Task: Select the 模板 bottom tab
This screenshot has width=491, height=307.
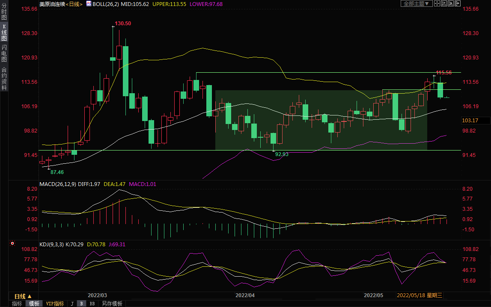Action: click(34, 304)
